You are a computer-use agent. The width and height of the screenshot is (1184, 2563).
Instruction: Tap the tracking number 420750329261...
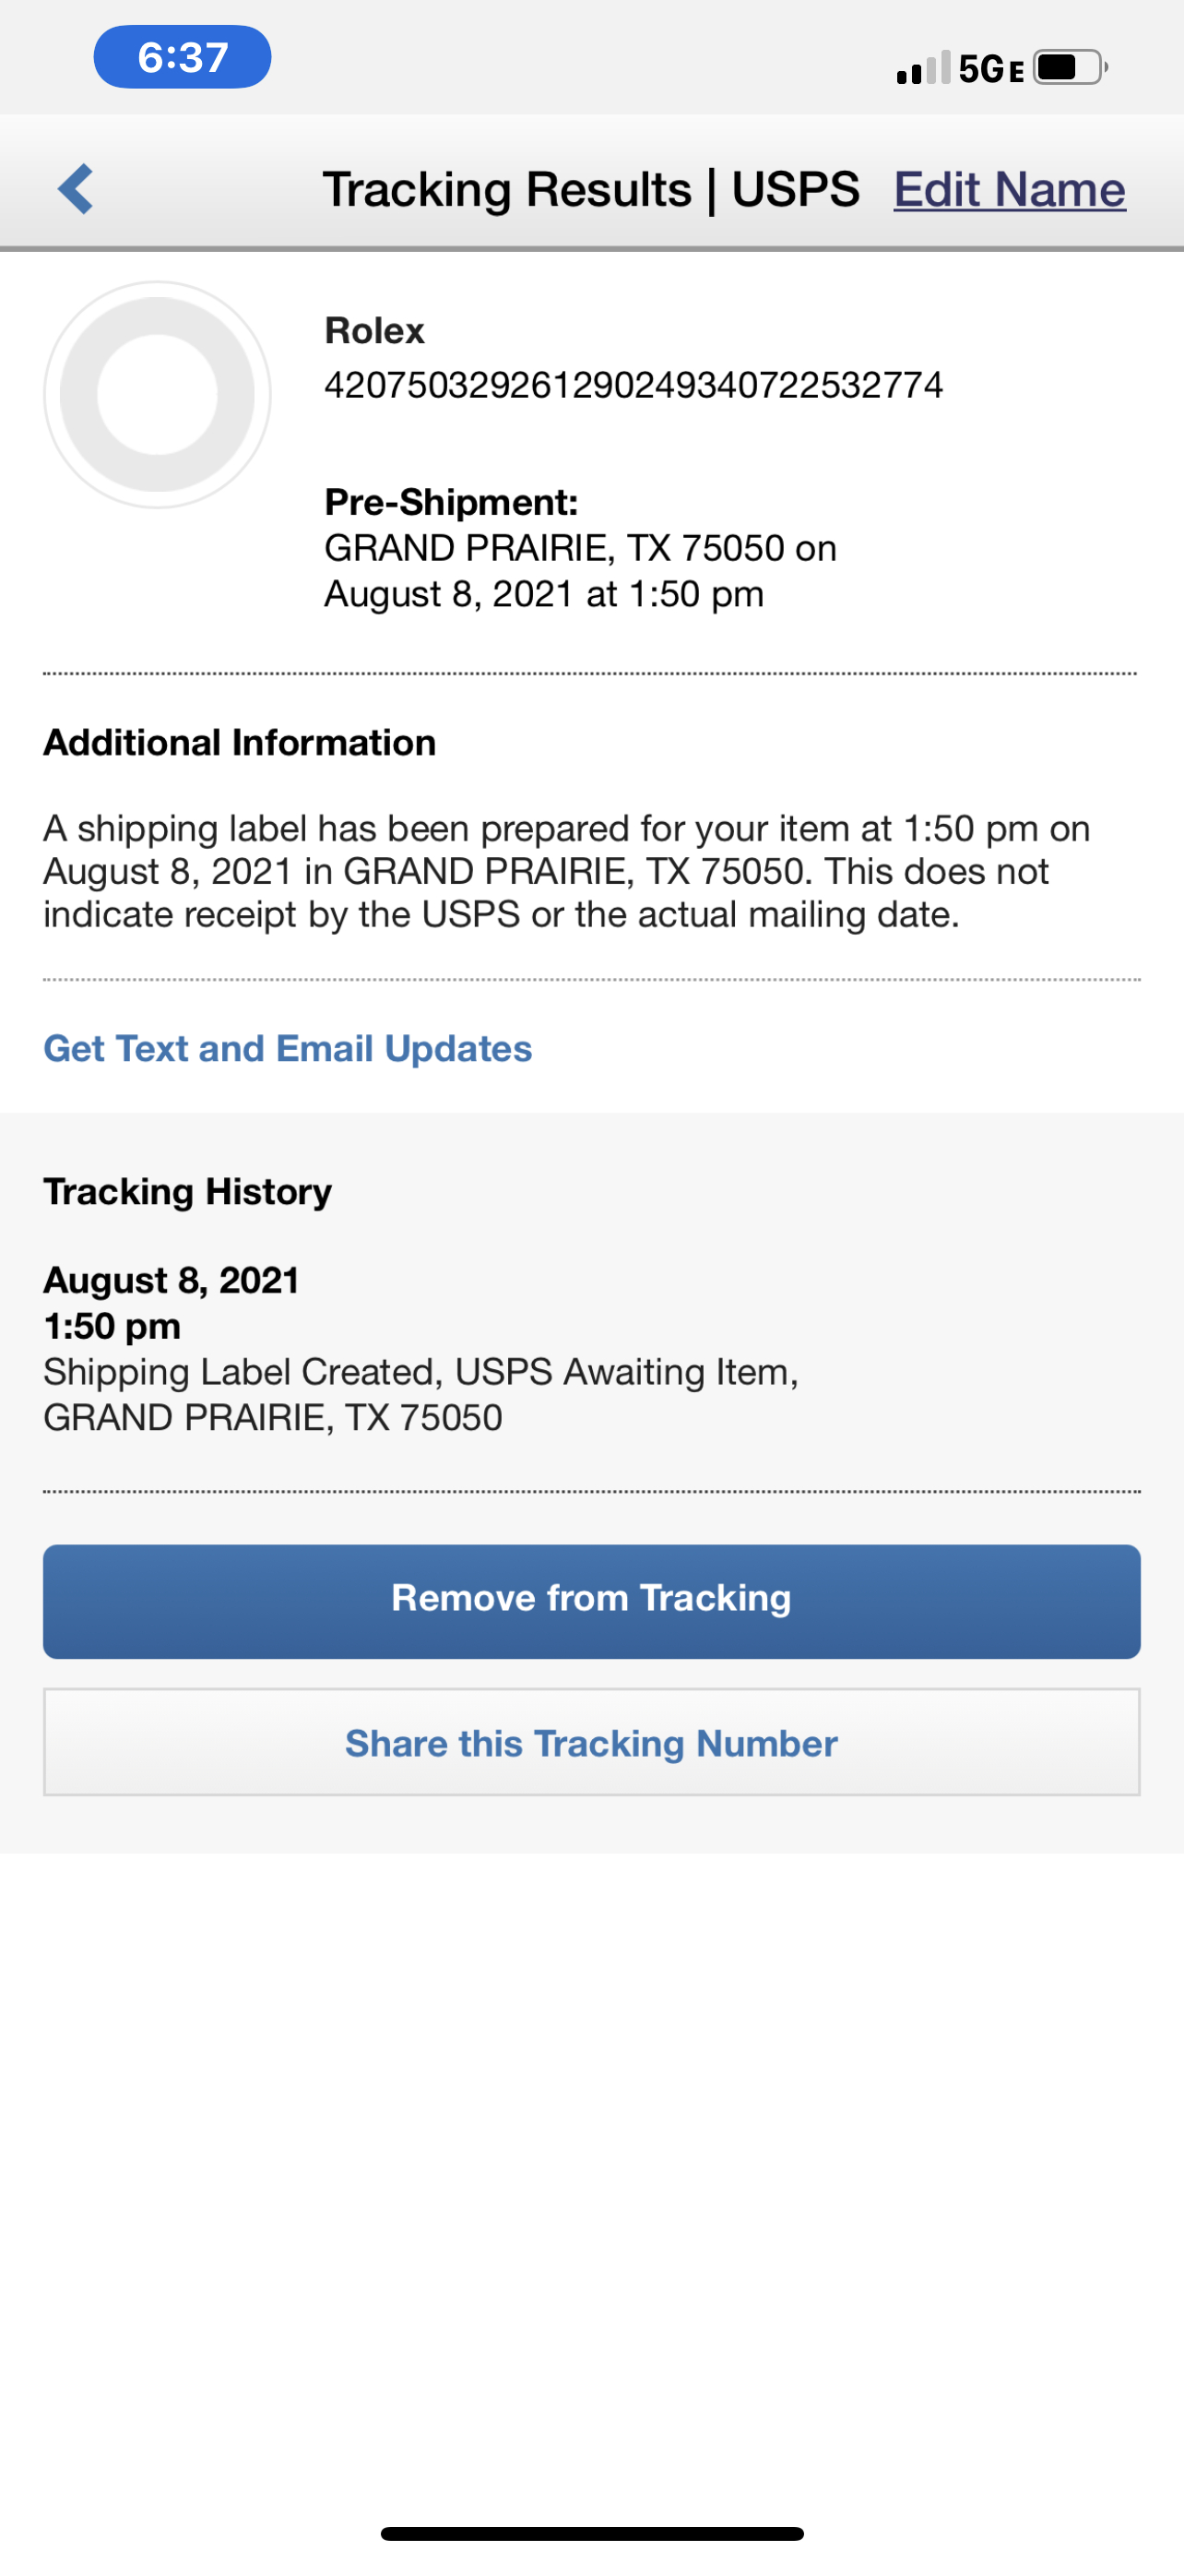633,385
